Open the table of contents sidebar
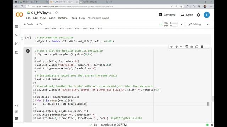The height and width of the screenshot is (127, 227). tap(17, 26)
